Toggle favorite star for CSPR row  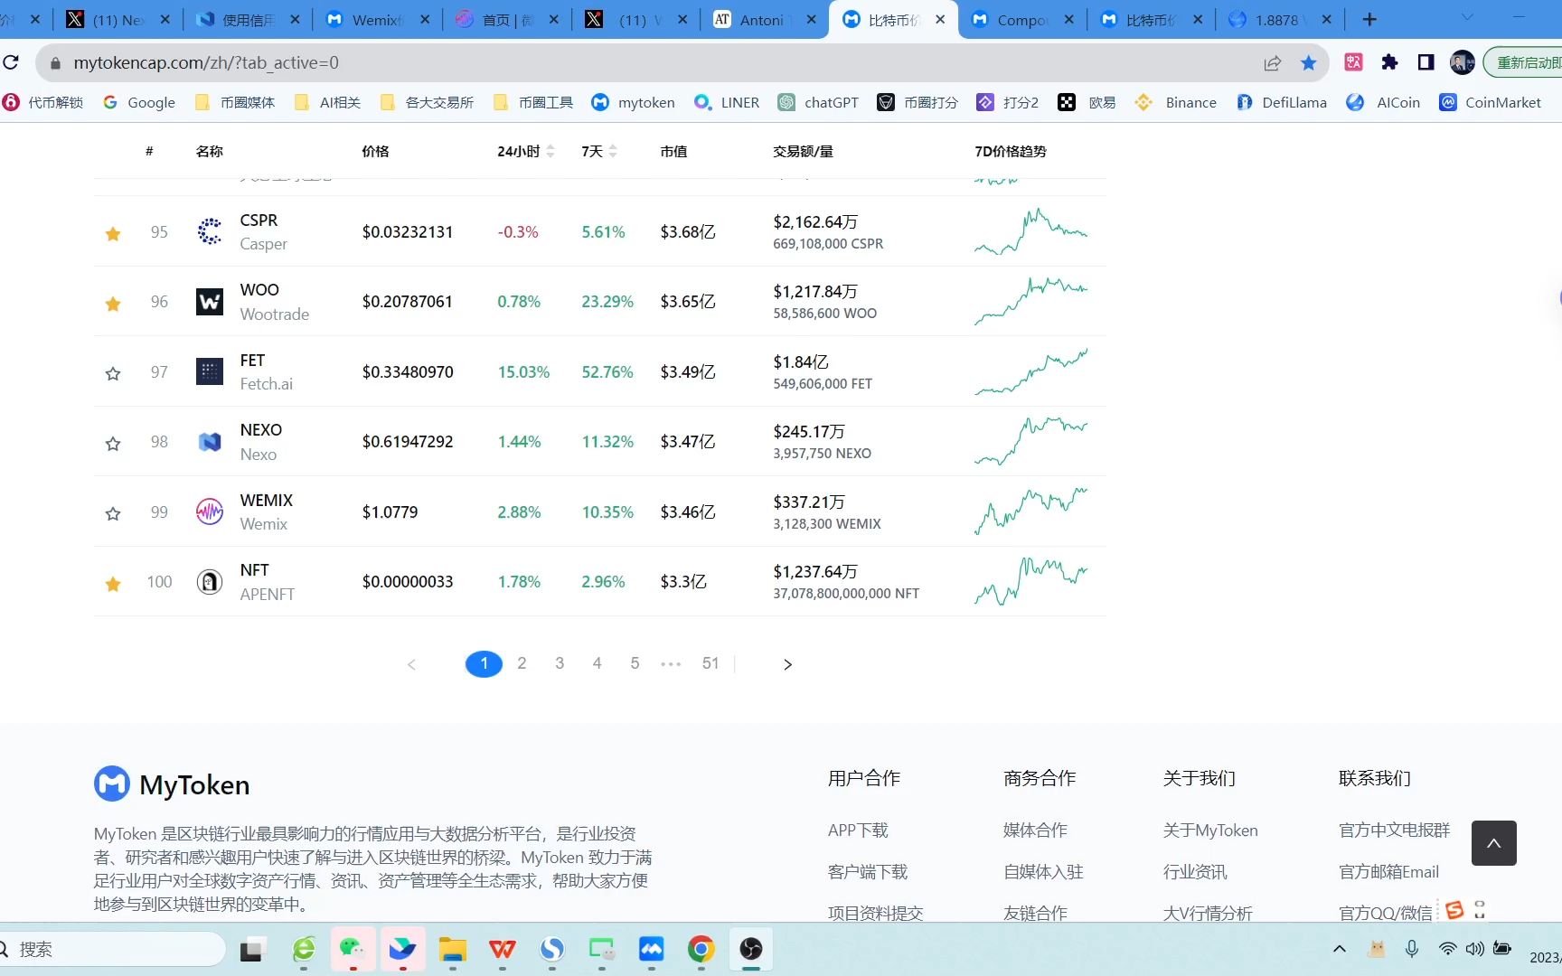[x=113, y=234]
